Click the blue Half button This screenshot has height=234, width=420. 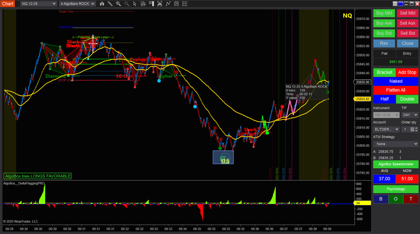coord(384,99)
